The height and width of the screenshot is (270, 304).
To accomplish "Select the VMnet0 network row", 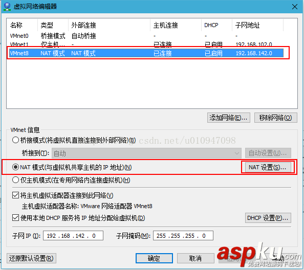I will point(146,36).
